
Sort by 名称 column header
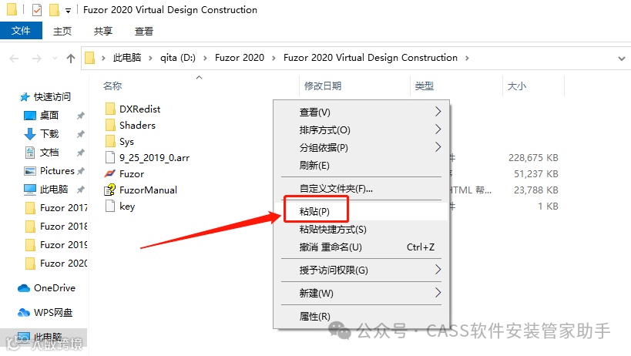pyautogui.click(x=112, y=86)
